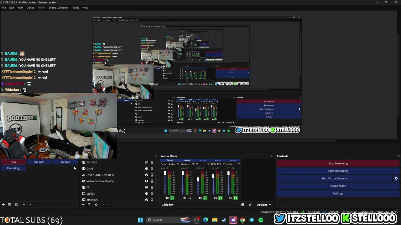The image size is (401, 225).
Task: Pop out the Audio Mixer dock
Action: tap(272, 156)
